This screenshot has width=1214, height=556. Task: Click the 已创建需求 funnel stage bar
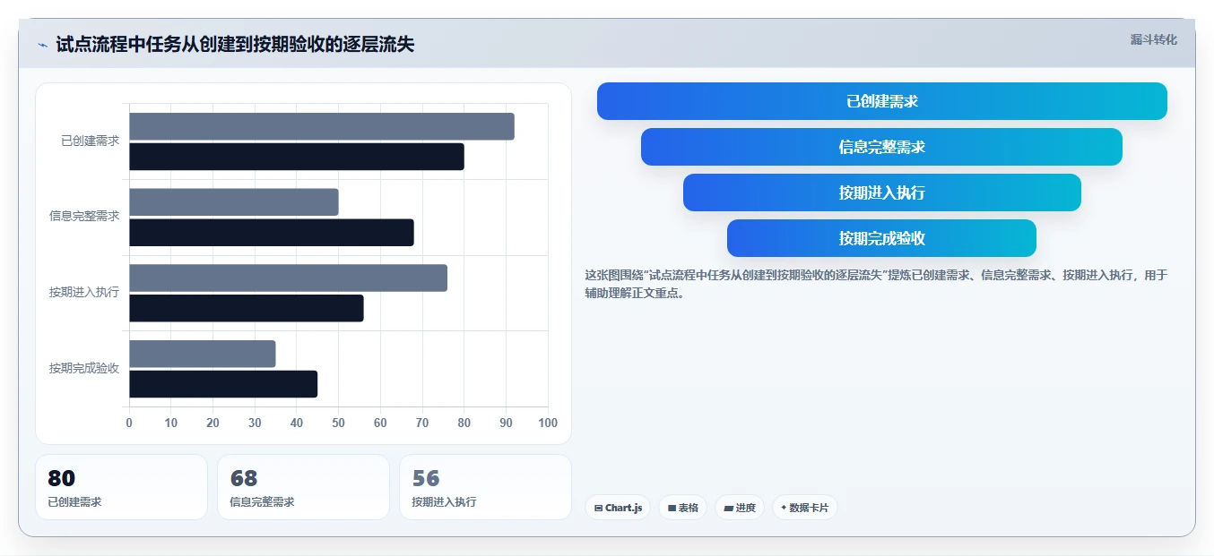click(882, 101)
